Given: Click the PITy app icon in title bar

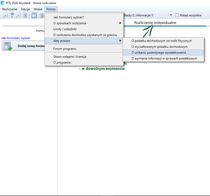Looking at the screenshot, I should click(x=3, y=3).
